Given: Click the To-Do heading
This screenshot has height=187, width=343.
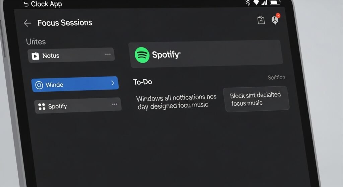Looking at the screenshot, I should (143, 82).
